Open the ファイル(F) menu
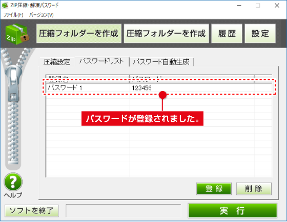Screen dimensions: 287x222 click(x=13, y=15)
